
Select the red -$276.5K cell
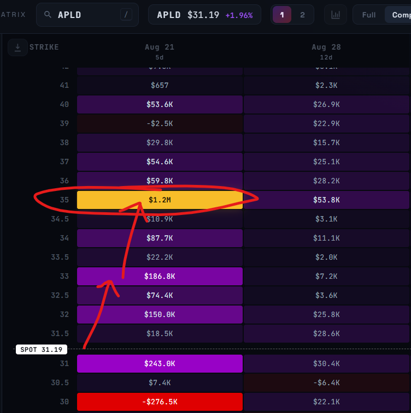point(160,402)
